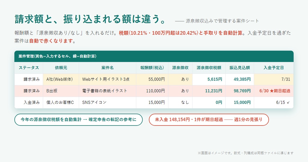Image resolution: width=308 pixels, height=162 pixels.
Task: Select the 源泉徴収税額 column header
Action: click(x=209, y=68)
